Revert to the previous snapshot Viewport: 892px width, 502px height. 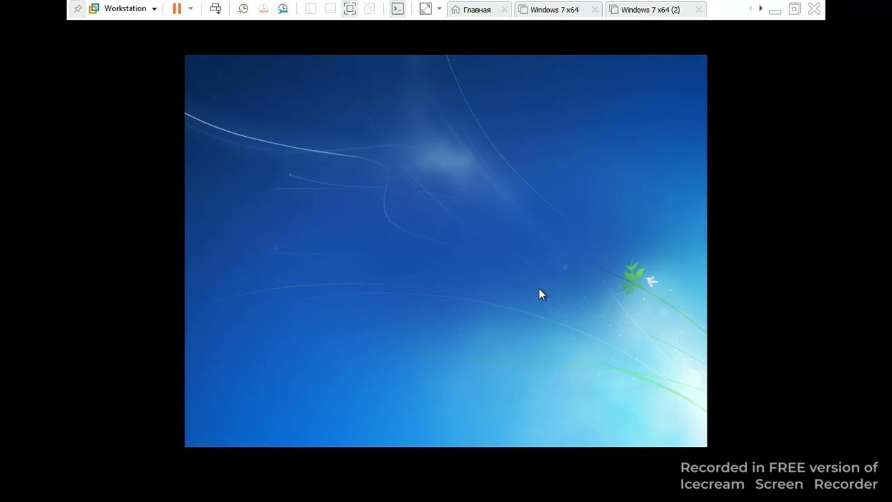[263, 9]
